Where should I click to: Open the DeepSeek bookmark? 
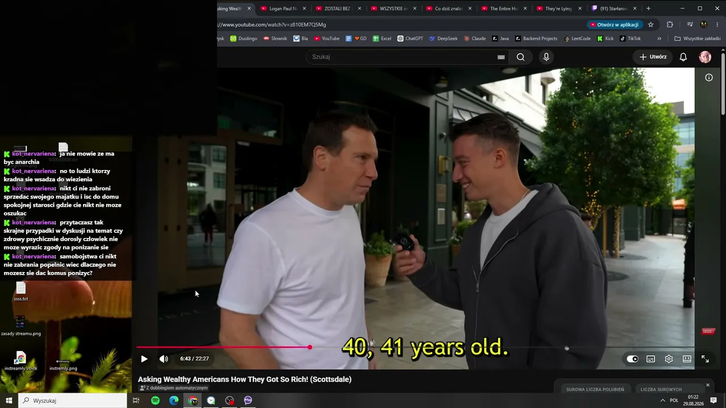pos(444,39)
